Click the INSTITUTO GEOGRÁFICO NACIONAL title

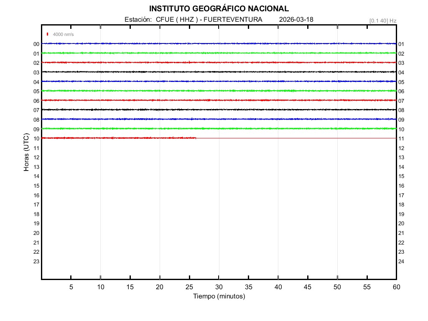click(219, 9)
